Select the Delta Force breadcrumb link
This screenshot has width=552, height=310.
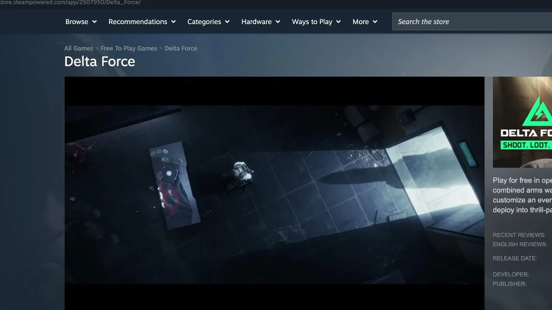point(181,48)
